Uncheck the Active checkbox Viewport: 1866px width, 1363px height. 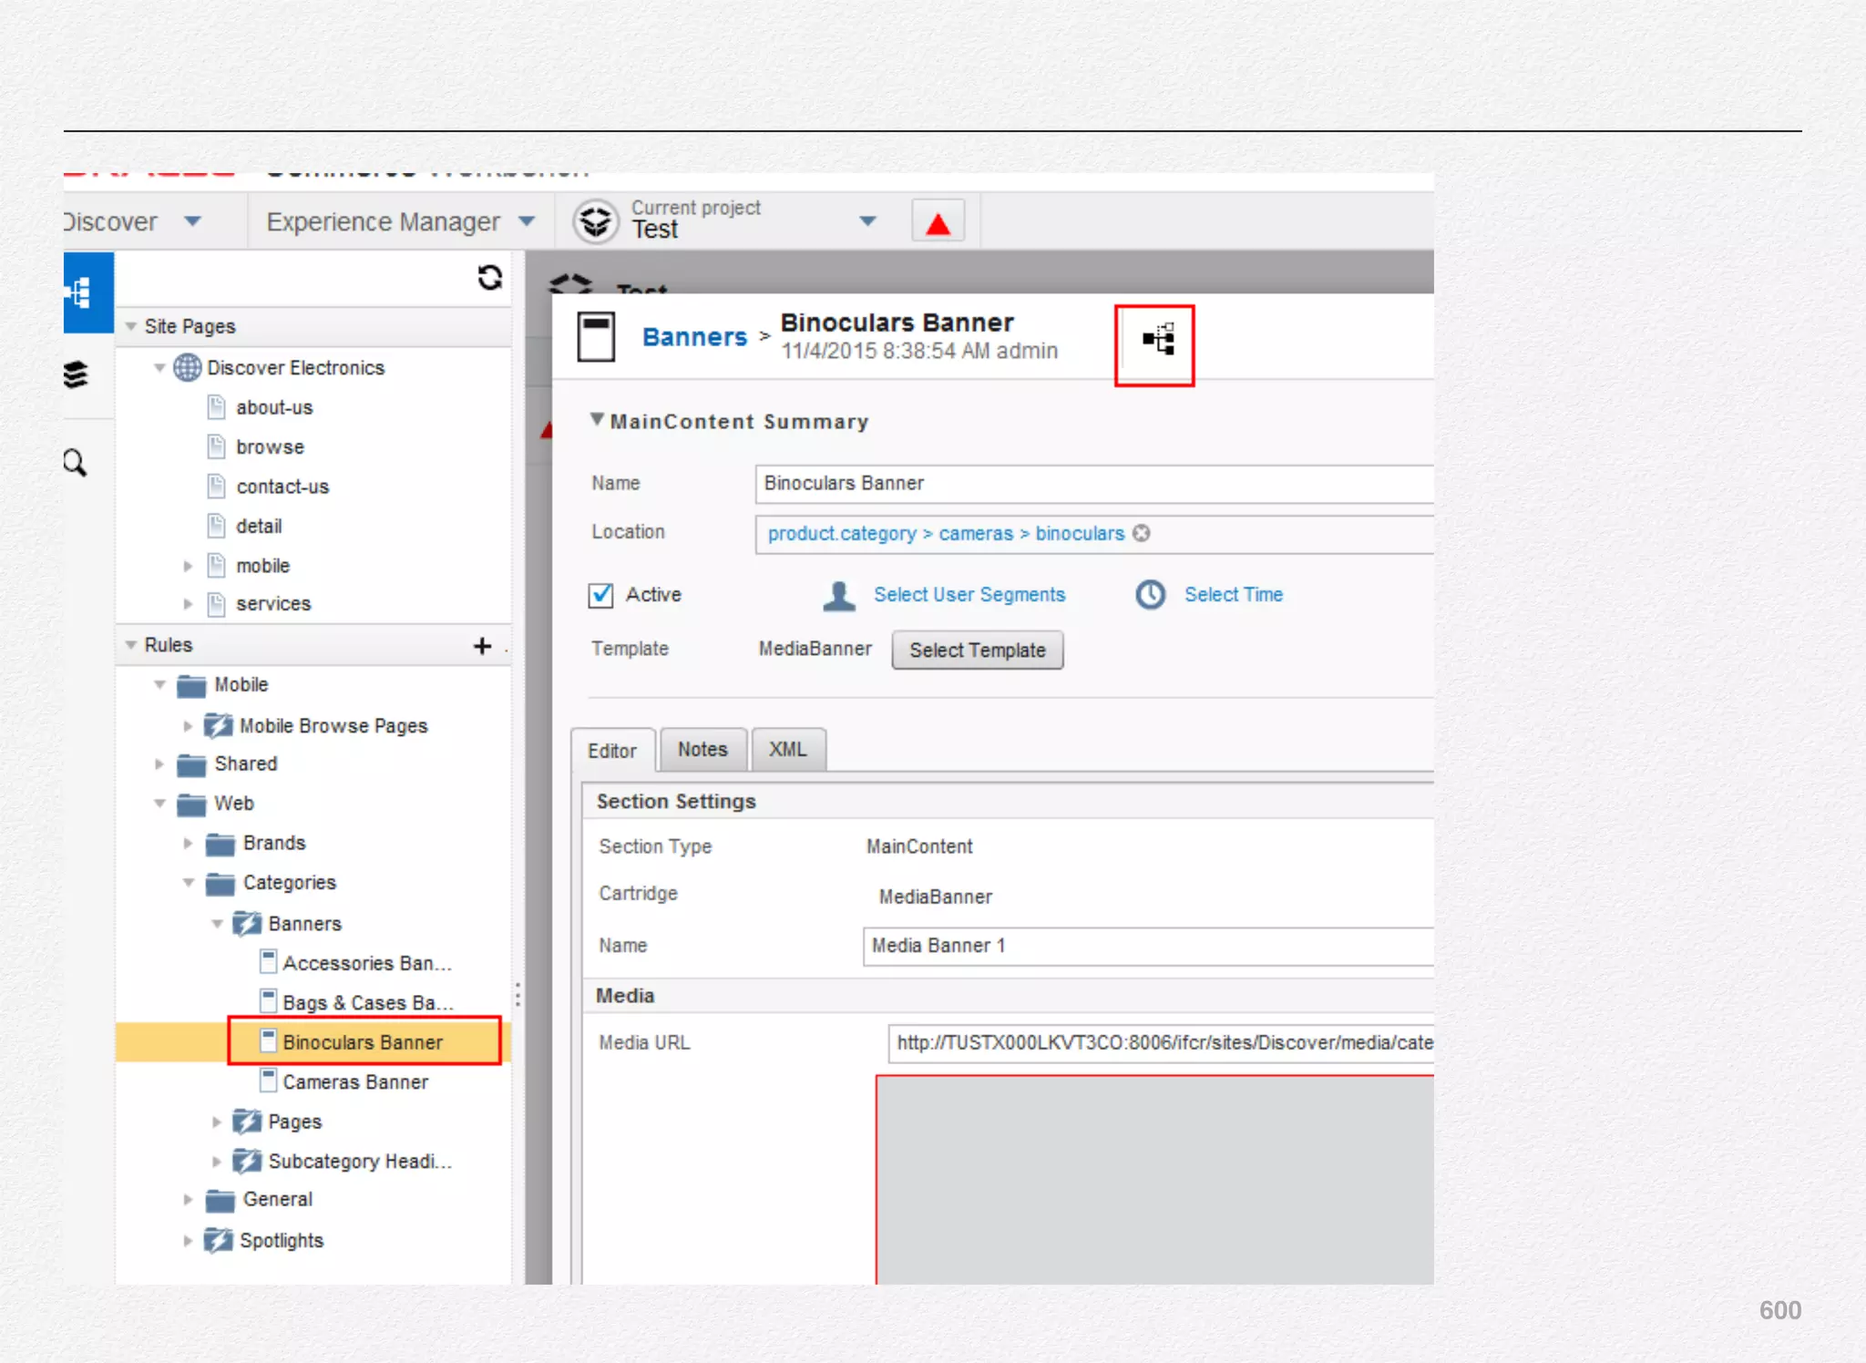point(601,596)
